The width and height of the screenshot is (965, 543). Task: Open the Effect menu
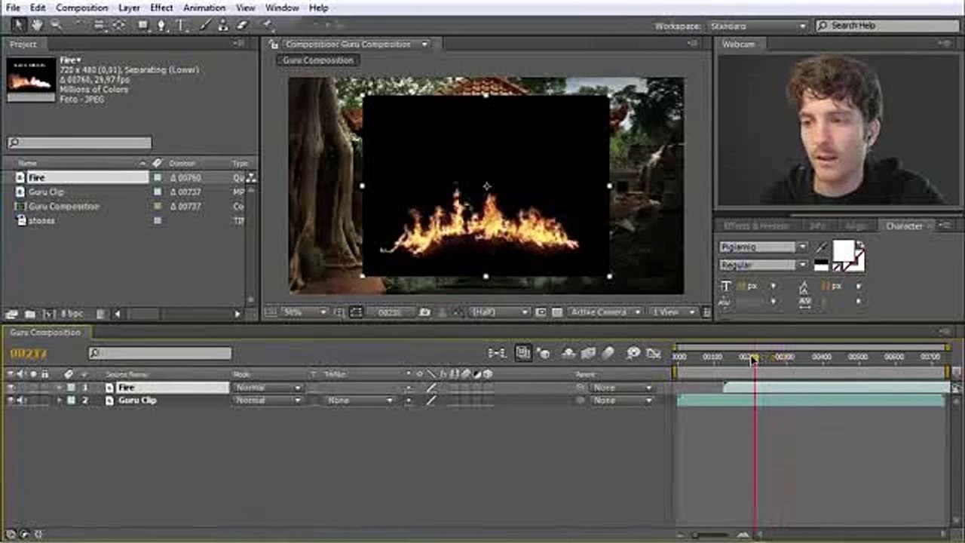(161, 8)
